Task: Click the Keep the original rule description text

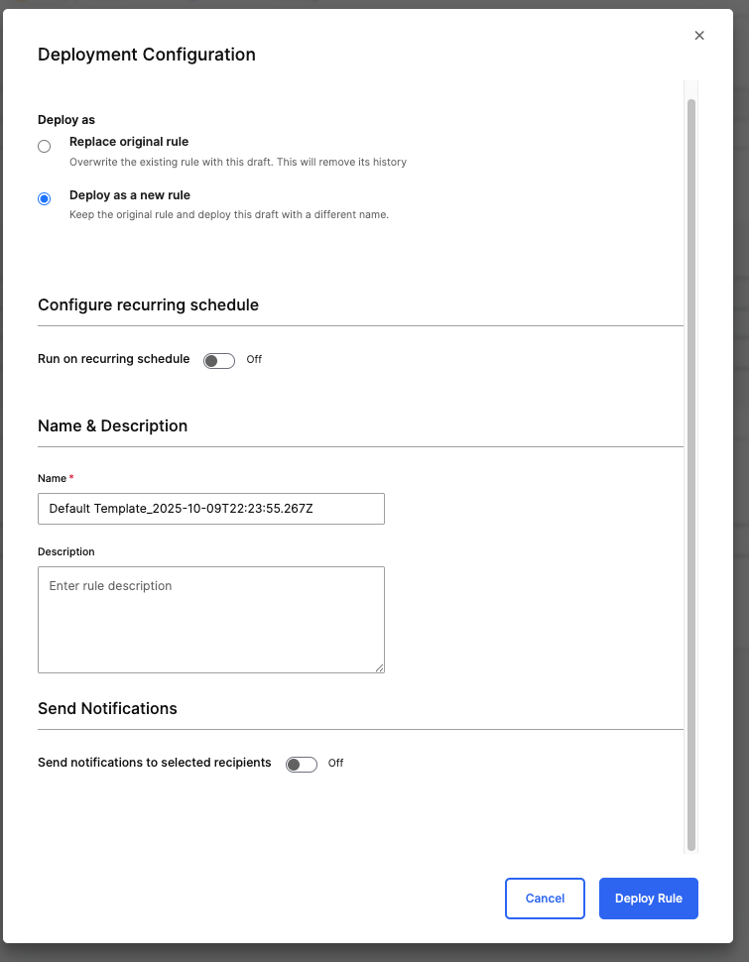Action: (228, 214)
